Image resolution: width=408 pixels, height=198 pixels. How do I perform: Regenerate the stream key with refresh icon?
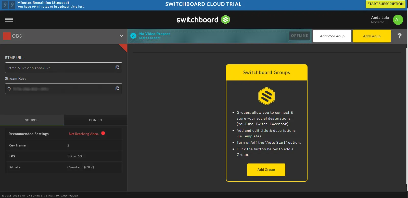click(9, 89)
